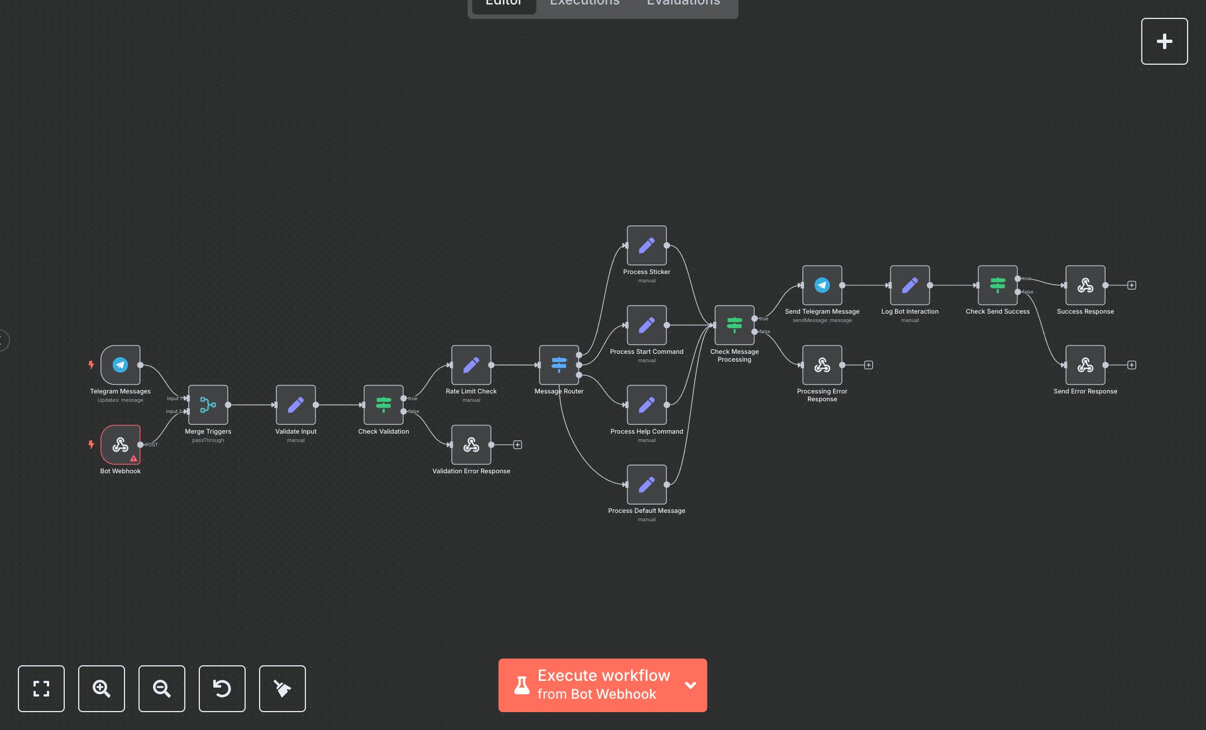
Task: Reset the canvas zoom level
Action: [222, 689]
